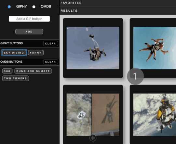
Task: Select the SKY DIVING button
Action: (x=14, y=53)
